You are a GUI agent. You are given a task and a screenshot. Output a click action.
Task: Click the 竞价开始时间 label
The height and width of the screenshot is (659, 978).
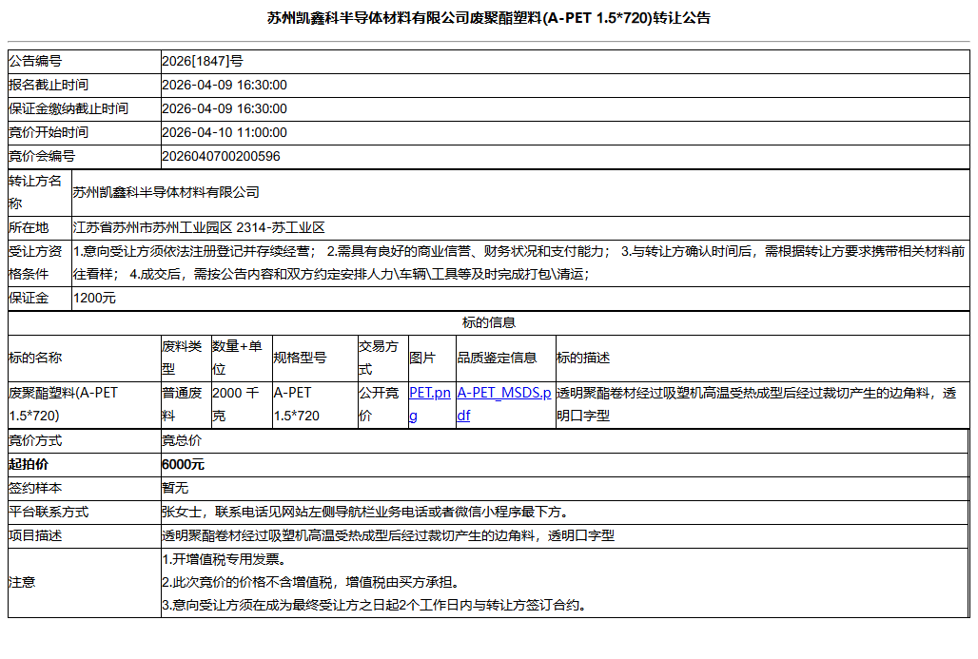[49, 132]
